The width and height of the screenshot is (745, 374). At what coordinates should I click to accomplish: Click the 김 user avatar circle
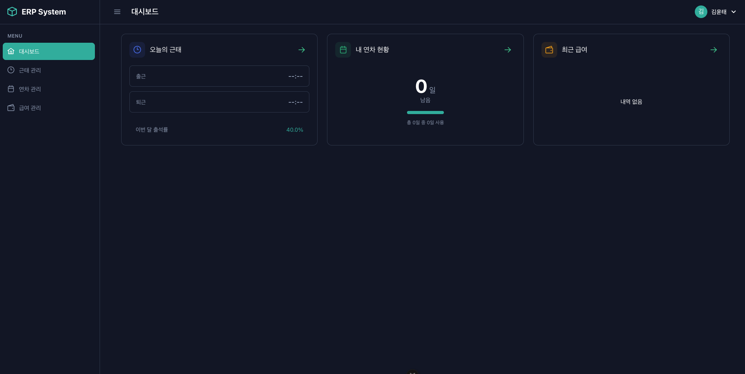point(701,12)
